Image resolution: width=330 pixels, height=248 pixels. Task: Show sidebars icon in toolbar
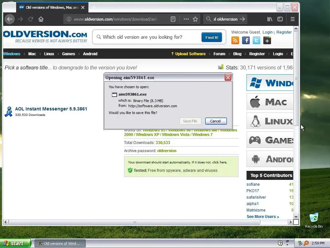pyautogui.click(x=280, y=19)
